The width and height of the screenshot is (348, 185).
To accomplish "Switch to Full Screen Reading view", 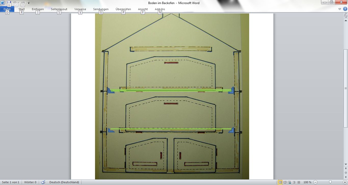I will 285,182.
